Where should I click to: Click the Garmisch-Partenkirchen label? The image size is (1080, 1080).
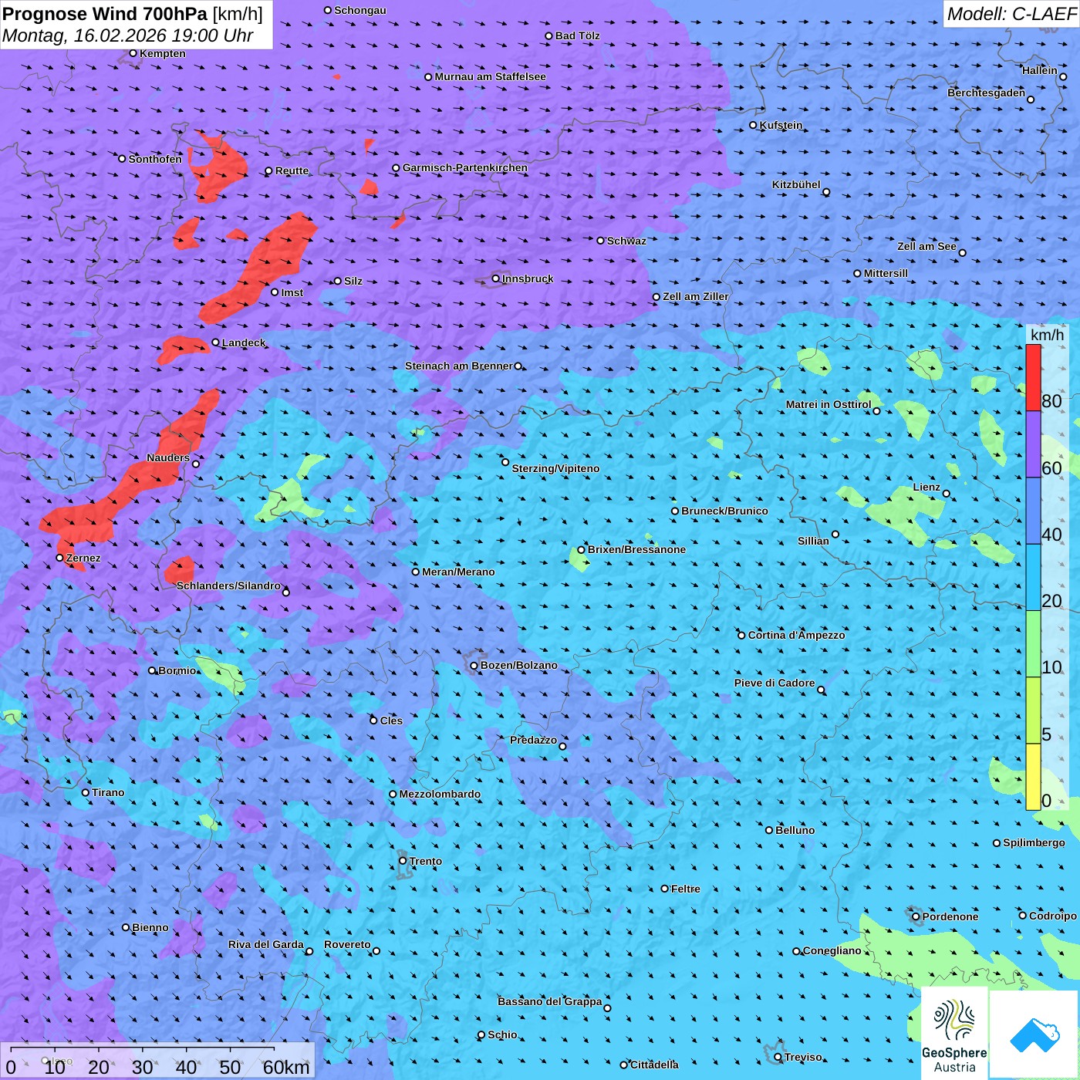coord(465,167)
